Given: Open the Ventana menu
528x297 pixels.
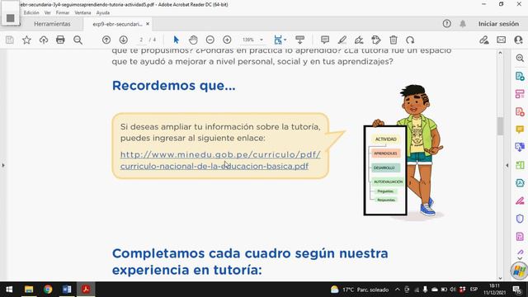Looking at the screenshot, I should [x=82, y=12].
